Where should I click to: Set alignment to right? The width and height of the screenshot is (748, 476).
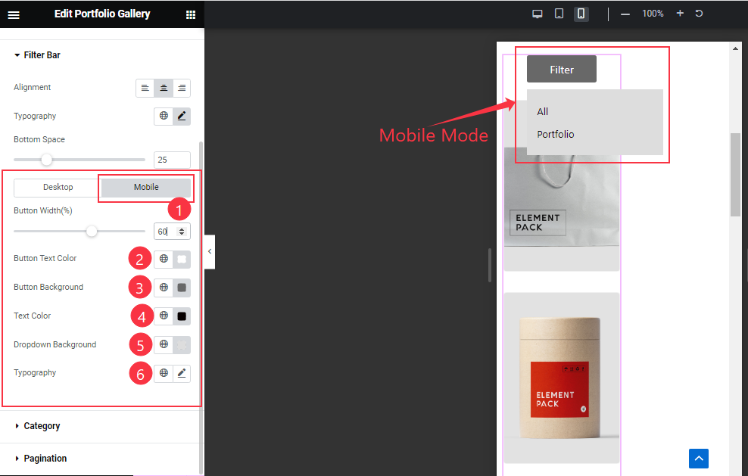[x=182, y=88]
